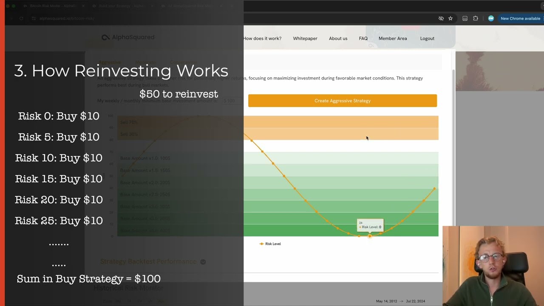Click the AlphaSquared logo

pos(128,37)
